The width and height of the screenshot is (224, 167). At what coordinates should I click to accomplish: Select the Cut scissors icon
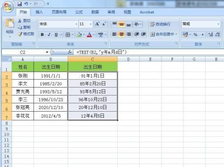20,21
